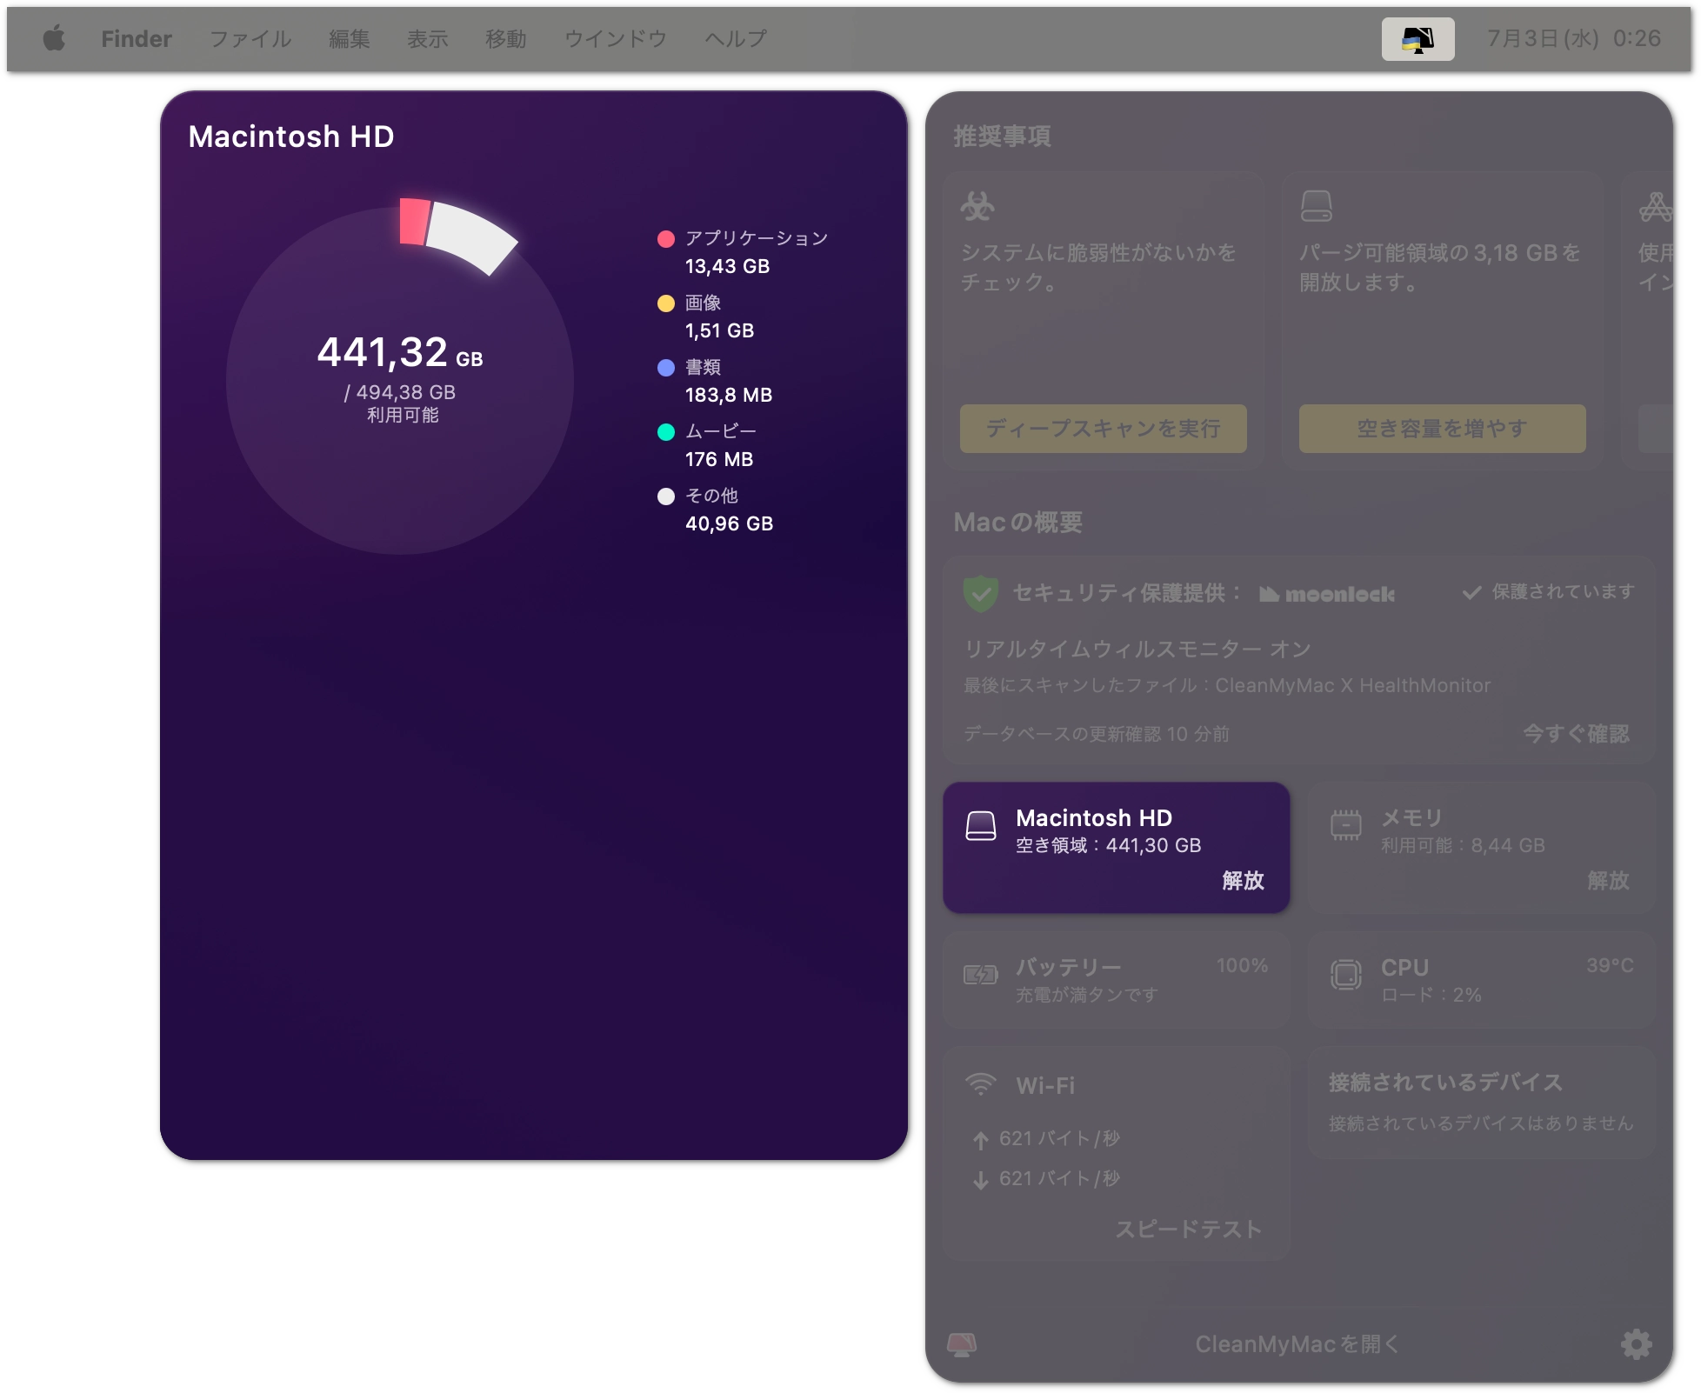Click the blue 書類 legend dot

point(666,368)
